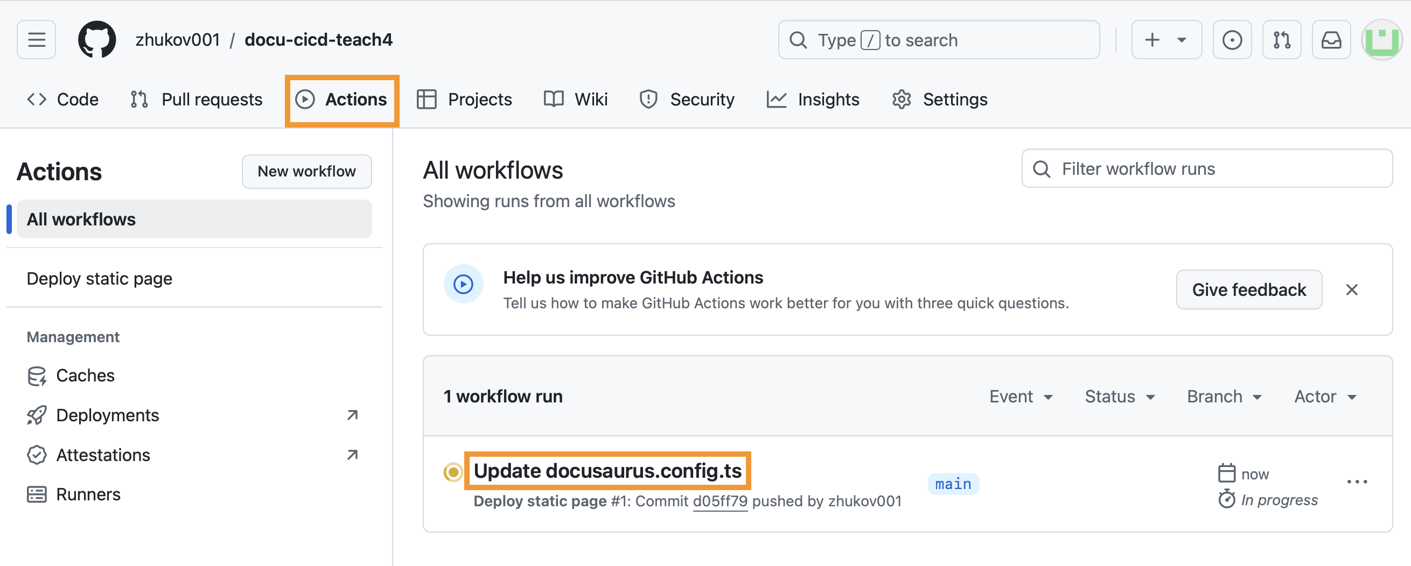Click the New workflow button
1411x566 pixels.
tap(306, 171)
